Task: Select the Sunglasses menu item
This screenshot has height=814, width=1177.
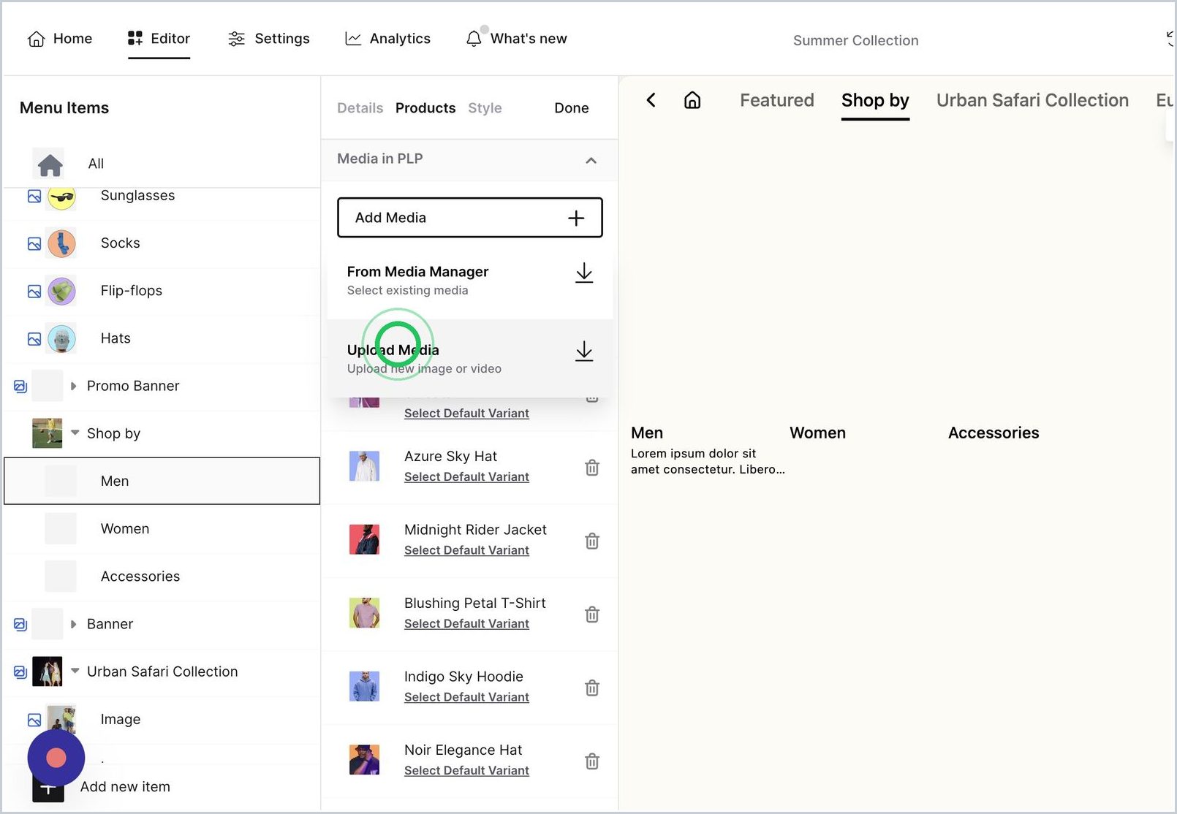Action: 162,196
